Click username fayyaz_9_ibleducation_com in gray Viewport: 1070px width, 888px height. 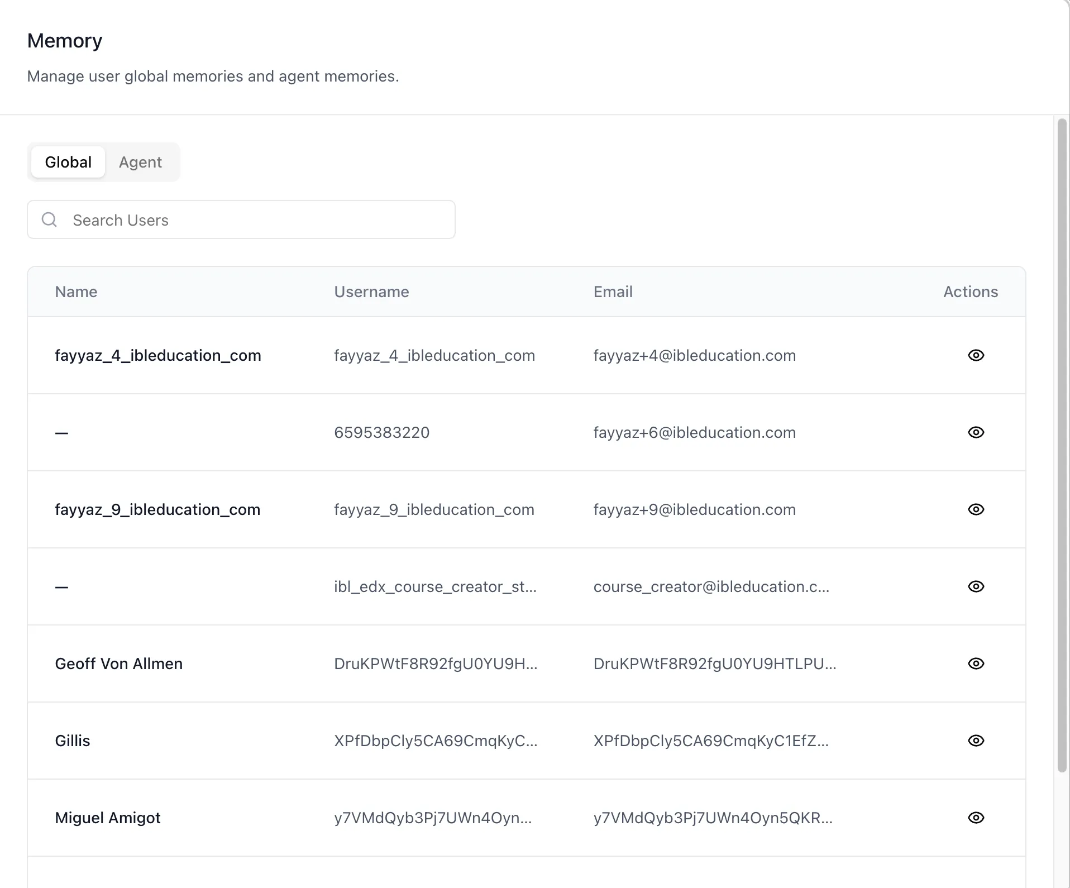434,509
